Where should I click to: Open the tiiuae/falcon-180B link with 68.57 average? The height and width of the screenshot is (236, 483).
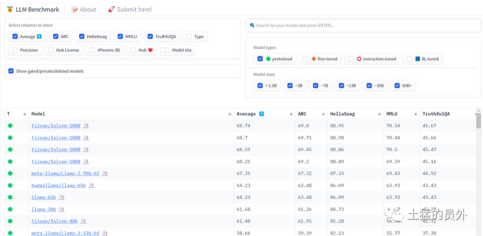[56, 149]
